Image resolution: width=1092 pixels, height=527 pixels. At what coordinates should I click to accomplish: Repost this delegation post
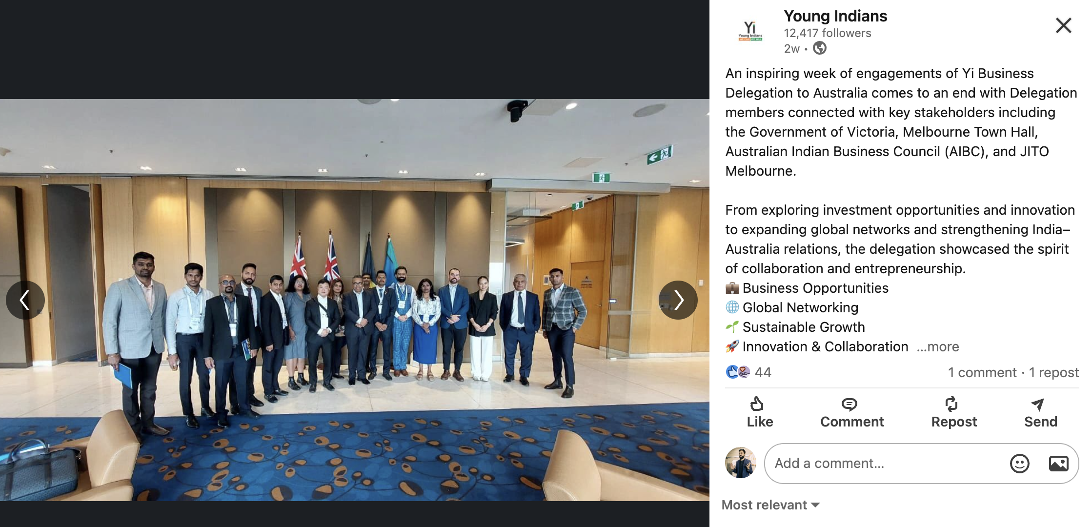coord(954,413)
